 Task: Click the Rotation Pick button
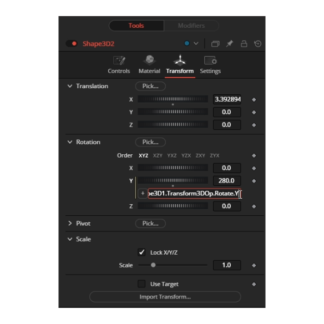coord(150,142)
